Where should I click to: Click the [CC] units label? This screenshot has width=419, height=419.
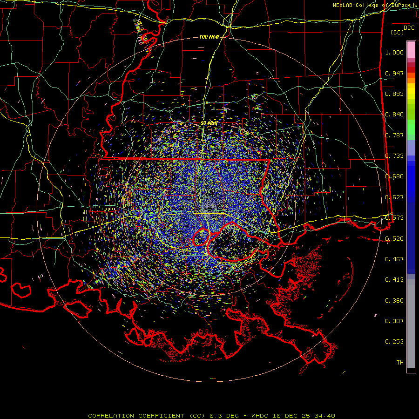click(x=398, y=32)
